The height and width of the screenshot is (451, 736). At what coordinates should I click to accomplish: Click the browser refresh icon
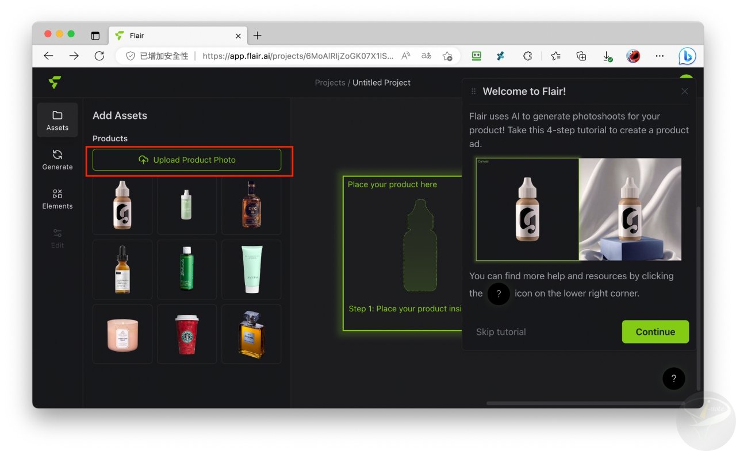coord(99,56)
